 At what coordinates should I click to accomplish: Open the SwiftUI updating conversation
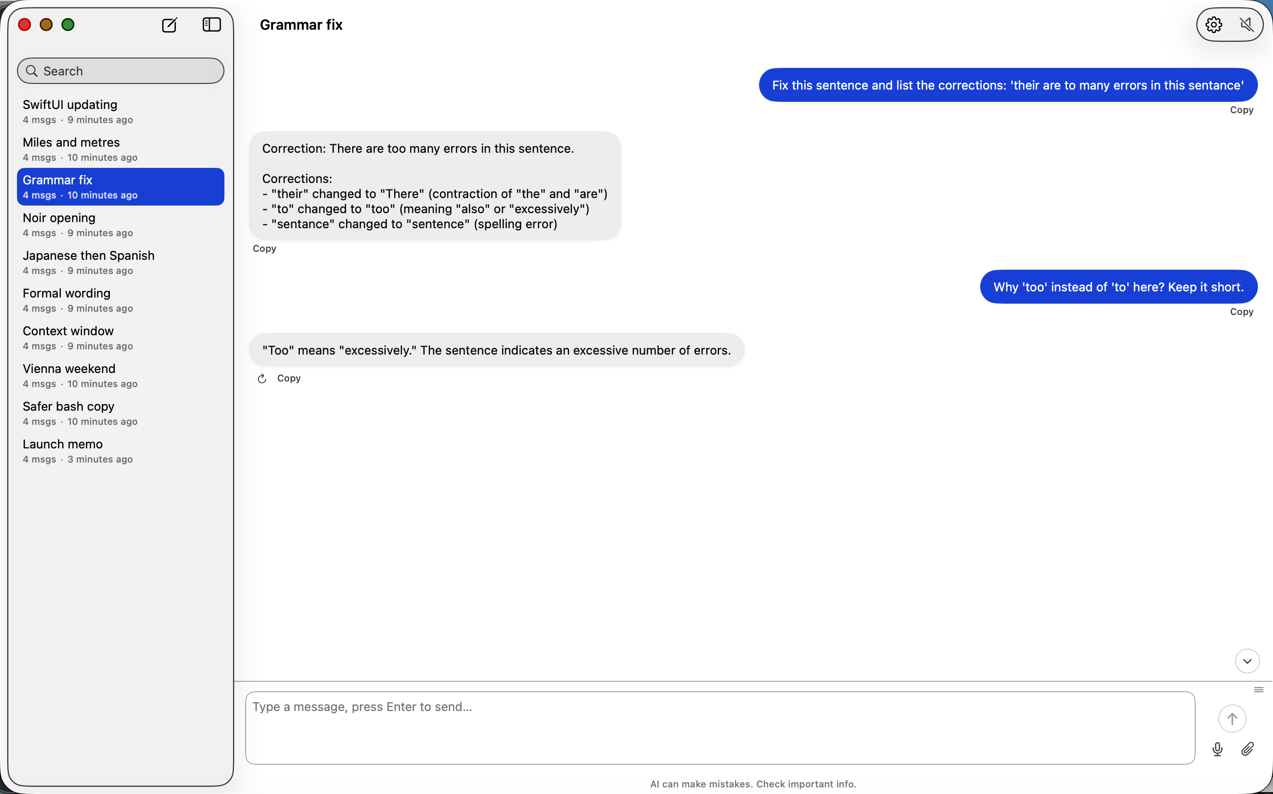(120, 111)
